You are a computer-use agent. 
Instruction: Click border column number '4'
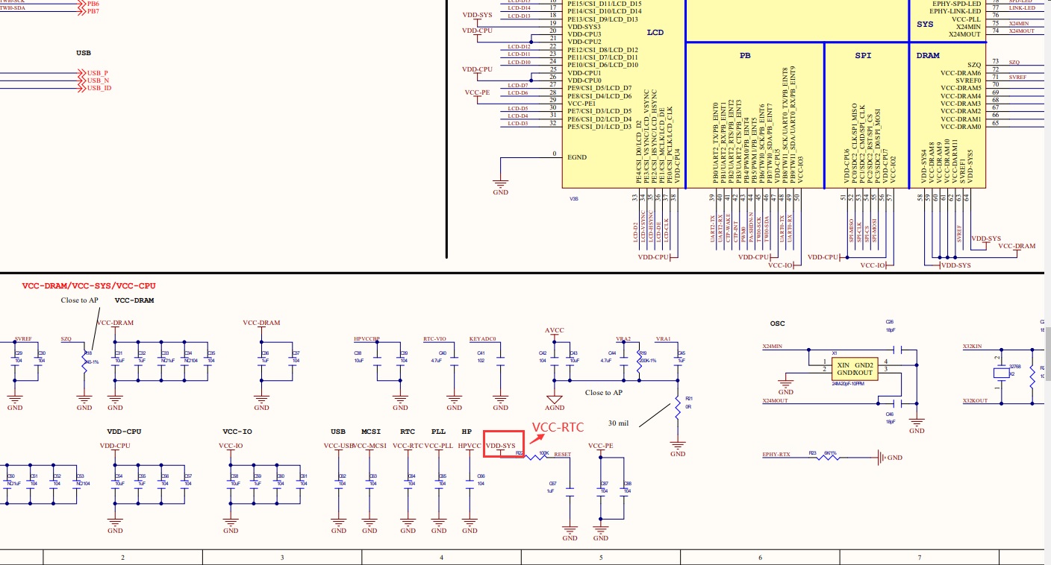(441, 558)
